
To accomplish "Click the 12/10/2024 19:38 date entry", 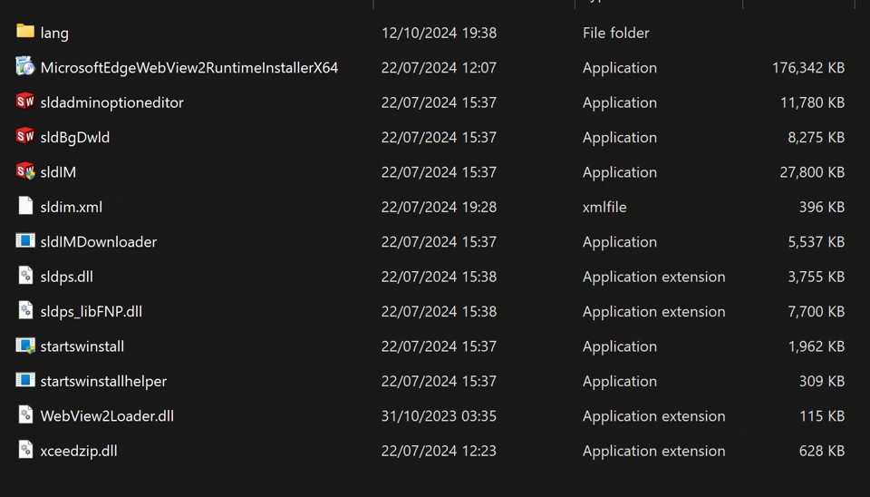I will click(x=439, y=33).
